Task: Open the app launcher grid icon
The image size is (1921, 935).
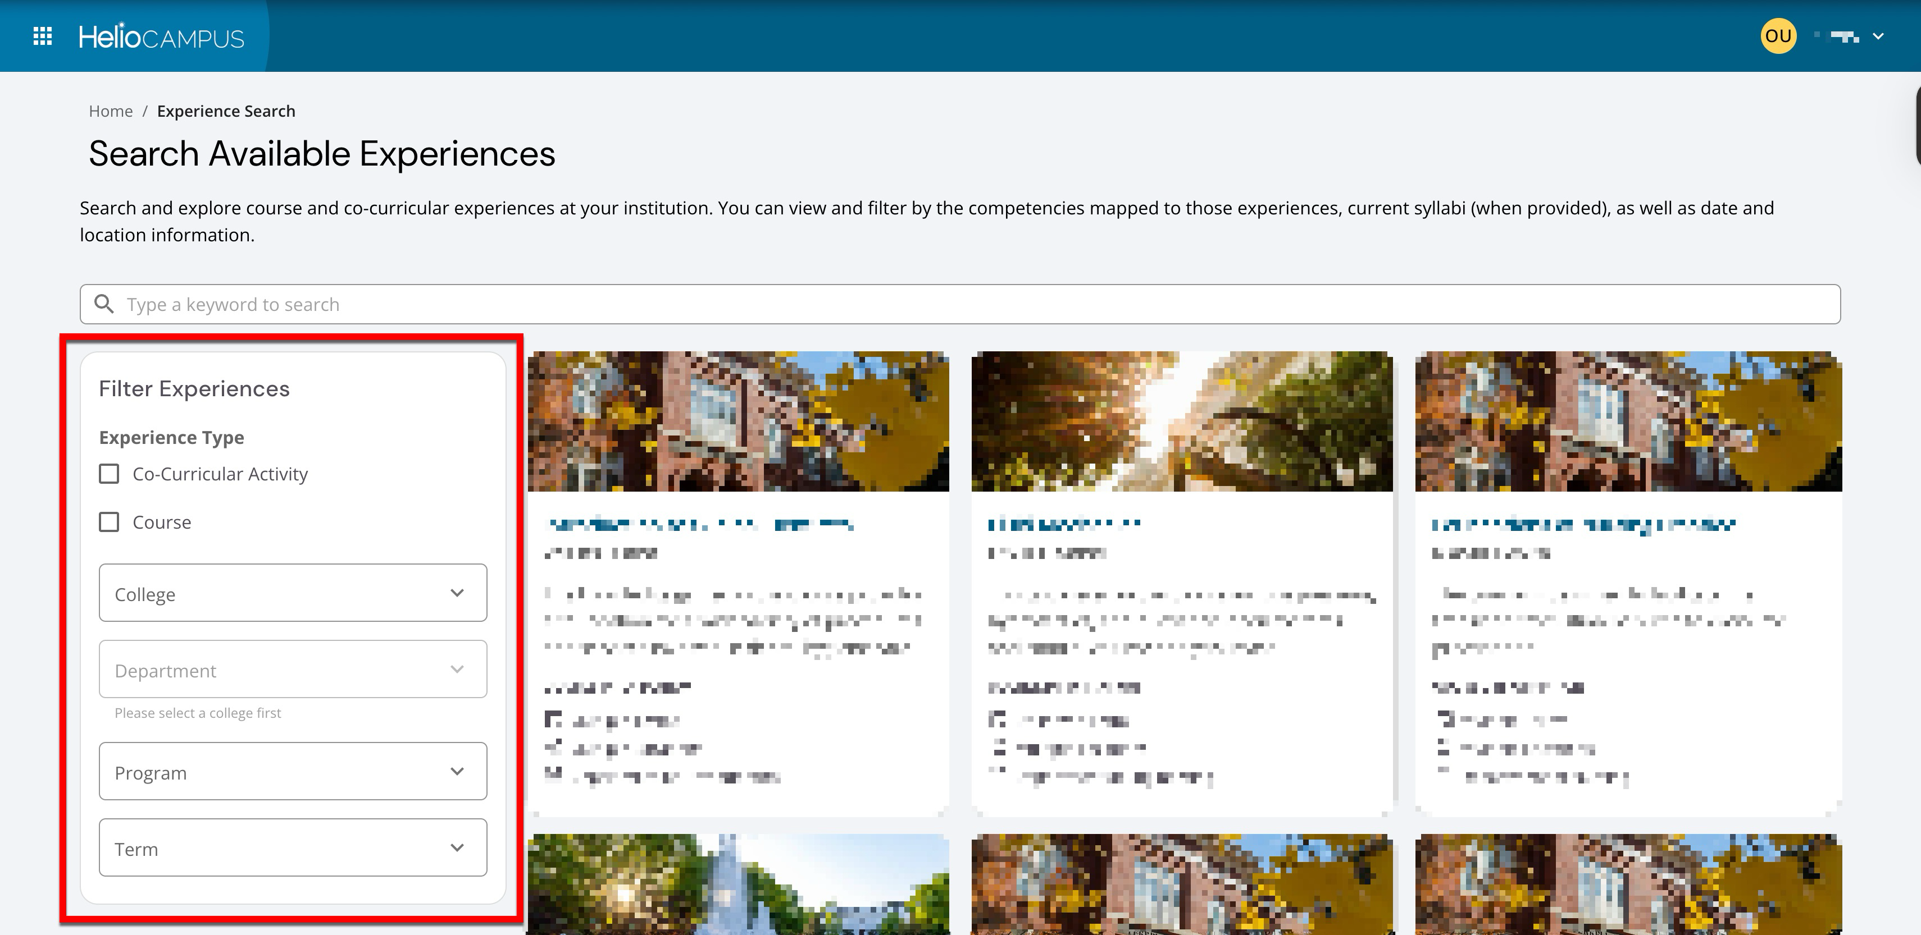Action: pyautogui.click(x=43, y=36)
